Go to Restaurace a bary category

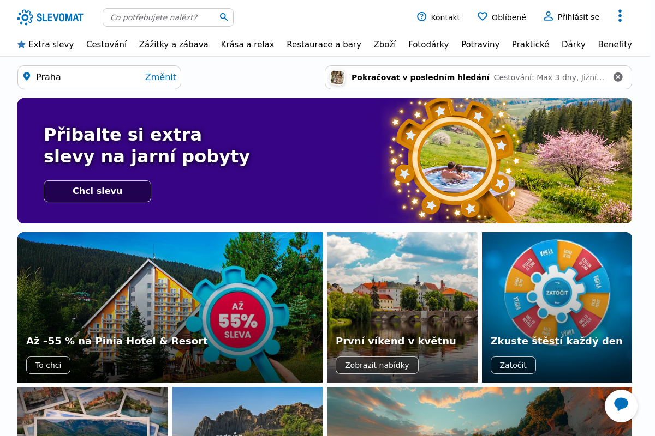pyautogui.click(x=324, y=45)
